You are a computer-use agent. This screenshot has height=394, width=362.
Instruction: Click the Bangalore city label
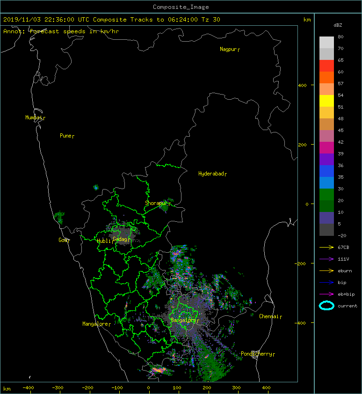point(184,320)
